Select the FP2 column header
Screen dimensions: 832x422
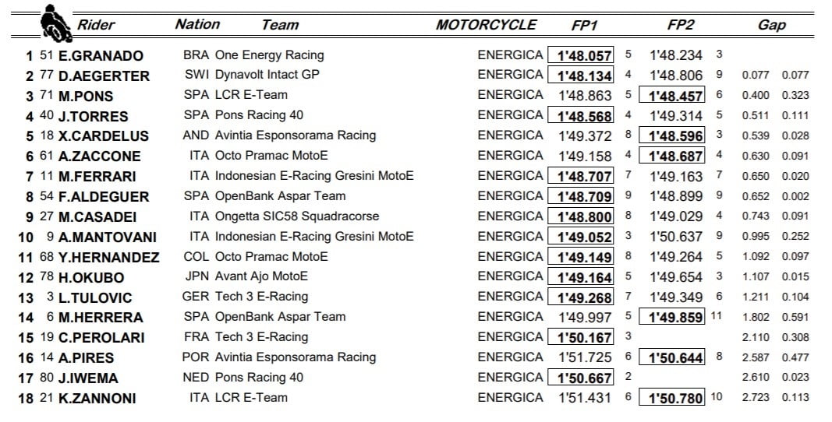click(x=681, y=25)
